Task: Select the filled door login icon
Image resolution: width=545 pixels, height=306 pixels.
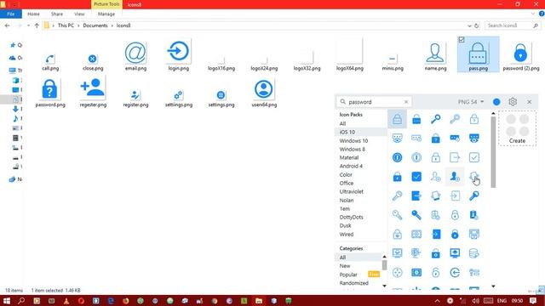Action: tap(435, 235)
